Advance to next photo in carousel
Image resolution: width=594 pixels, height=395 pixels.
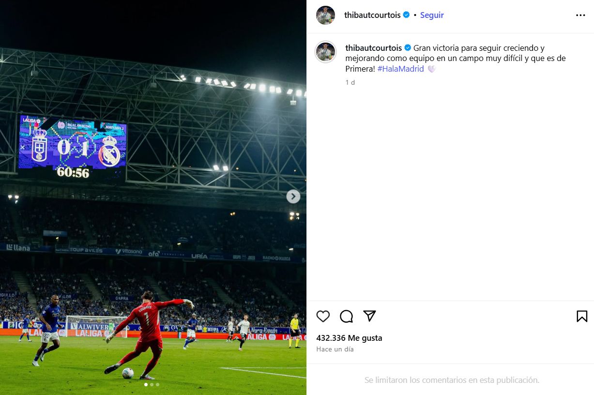293,197
